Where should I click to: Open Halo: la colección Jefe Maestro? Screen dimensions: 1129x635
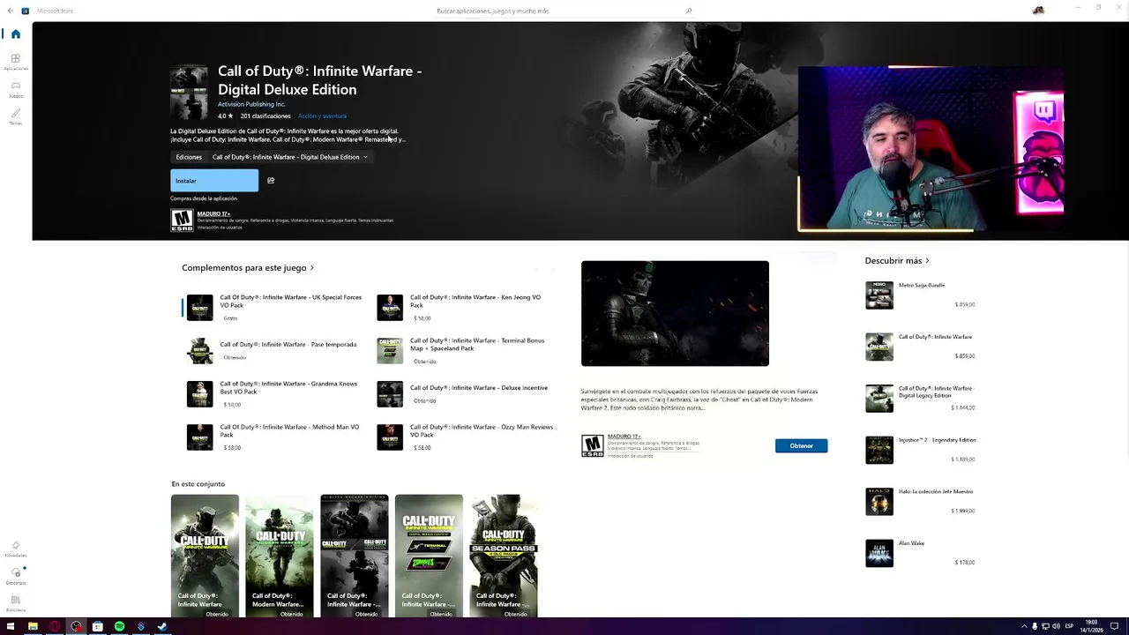point(920,501)
